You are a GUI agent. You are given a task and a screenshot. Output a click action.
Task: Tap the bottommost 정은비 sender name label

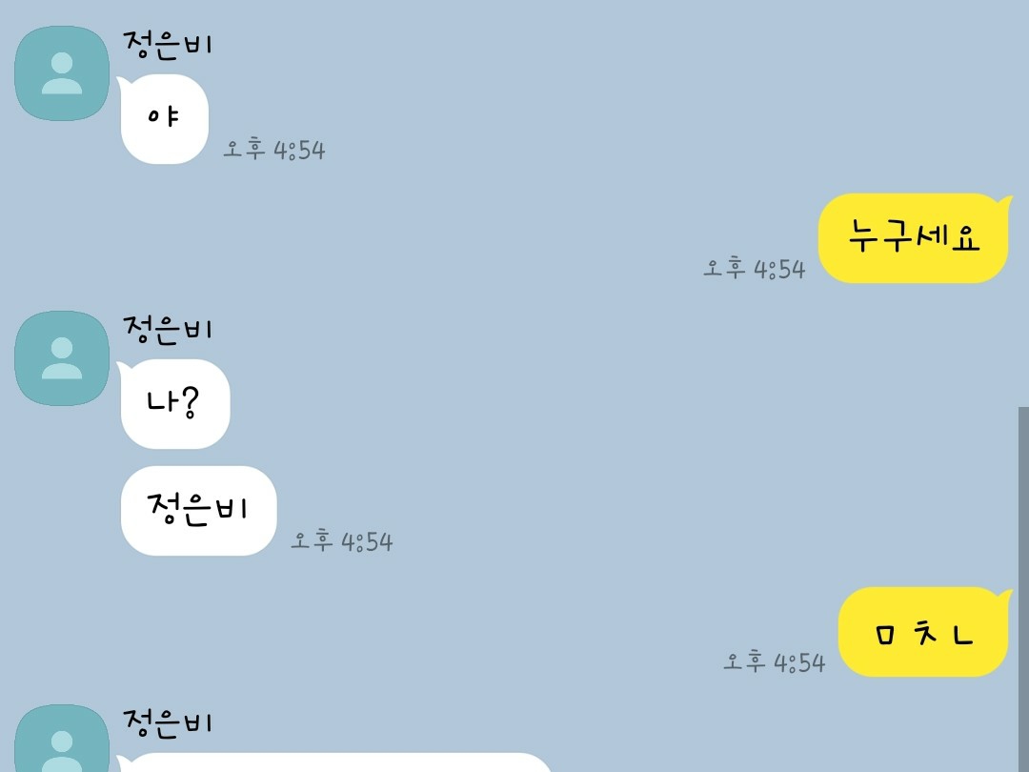click(x=168, y=722)
